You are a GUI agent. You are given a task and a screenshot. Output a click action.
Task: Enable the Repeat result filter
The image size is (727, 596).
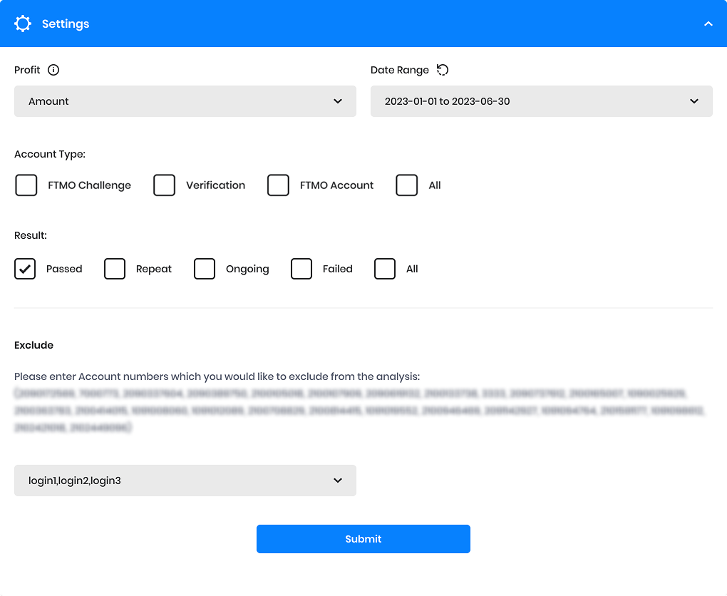click(115, 269)
